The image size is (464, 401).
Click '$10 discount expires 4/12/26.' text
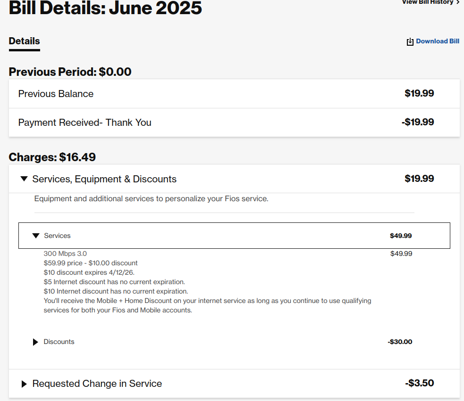(x=89, y=272)
